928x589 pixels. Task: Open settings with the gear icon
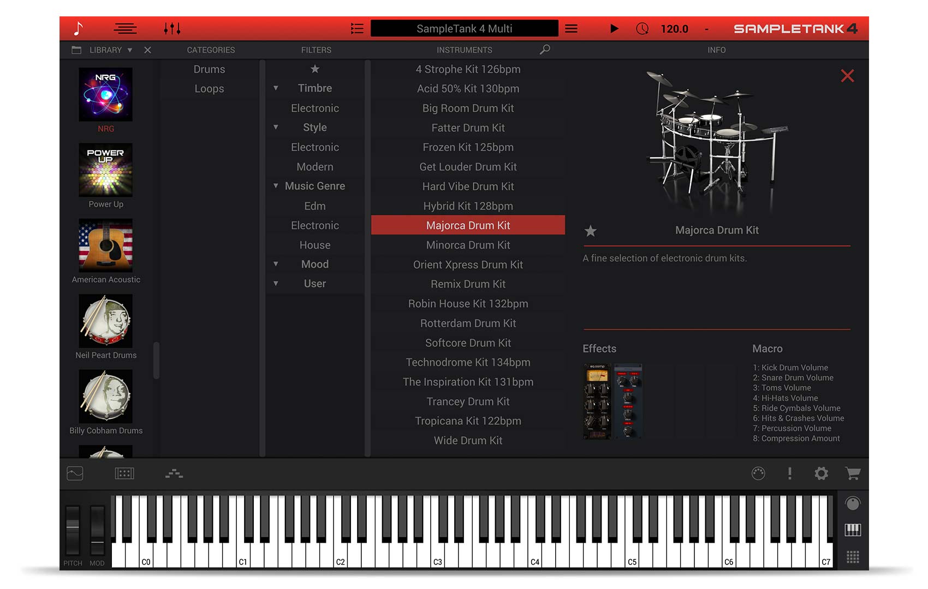tap(821, 473)
